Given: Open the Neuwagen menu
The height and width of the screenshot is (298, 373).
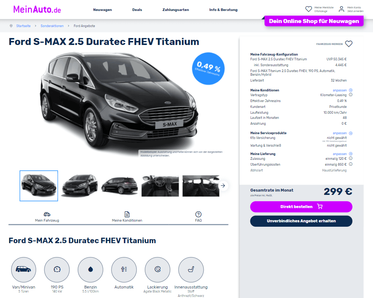Looking at the screenshot, I should (103, 10).
